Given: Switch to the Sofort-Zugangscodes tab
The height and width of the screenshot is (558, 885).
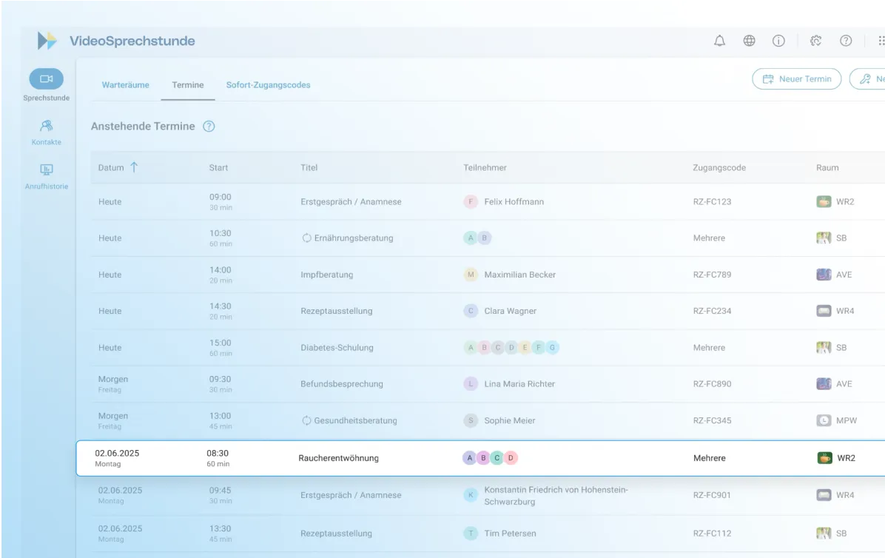Looking at the screenshot, I should 268,84.
